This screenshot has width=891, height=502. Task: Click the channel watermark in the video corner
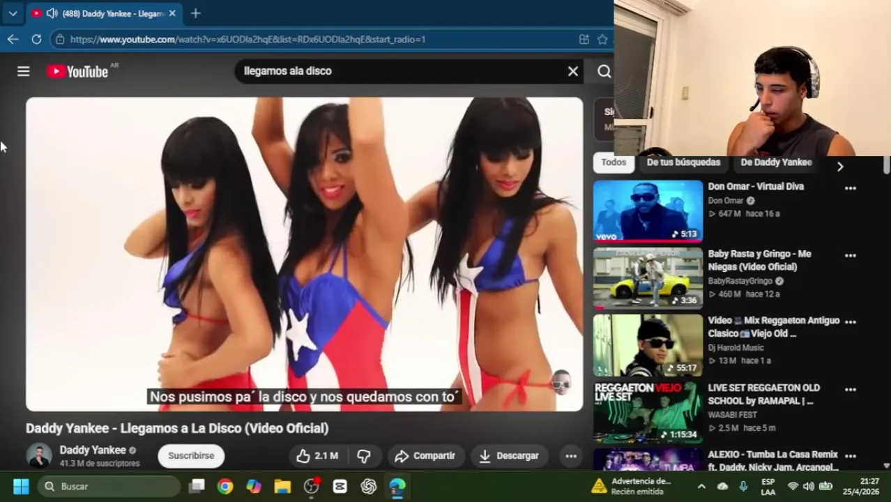(561, 382)
